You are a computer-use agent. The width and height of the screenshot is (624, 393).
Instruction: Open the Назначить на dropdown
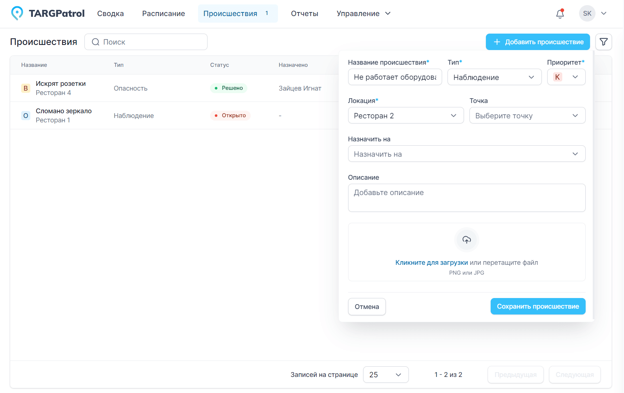[466, 154]
